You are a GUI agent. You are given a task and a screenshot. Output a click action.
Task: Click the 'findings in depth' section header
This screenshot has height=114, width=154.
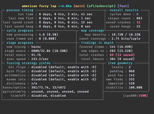(x=97, y=43)
